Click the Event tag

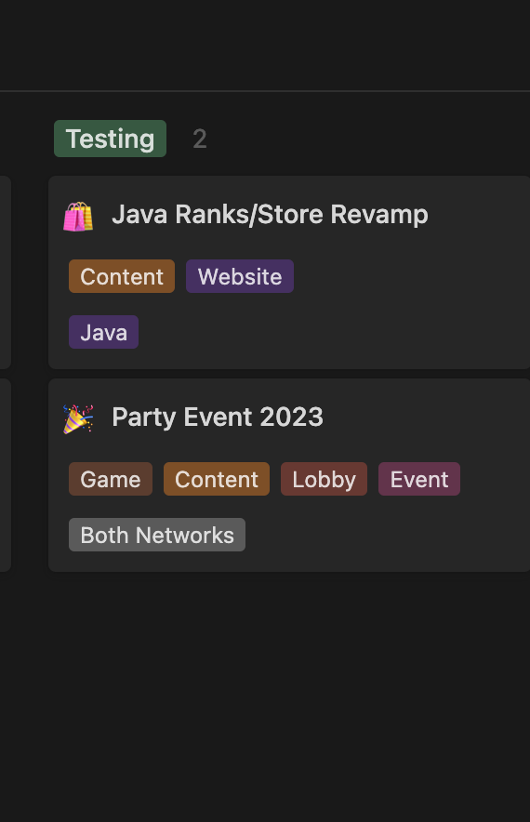(419, 479)
